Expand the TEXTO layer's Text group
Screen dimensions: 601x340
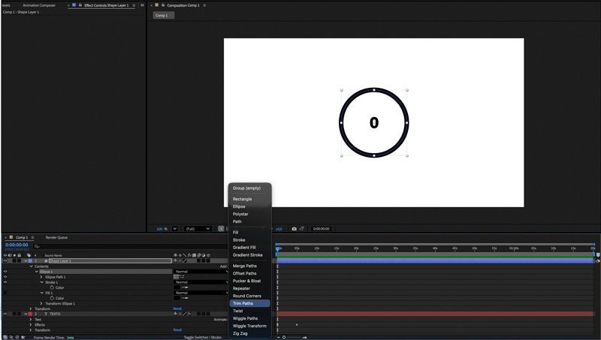(x=31, y=319)
